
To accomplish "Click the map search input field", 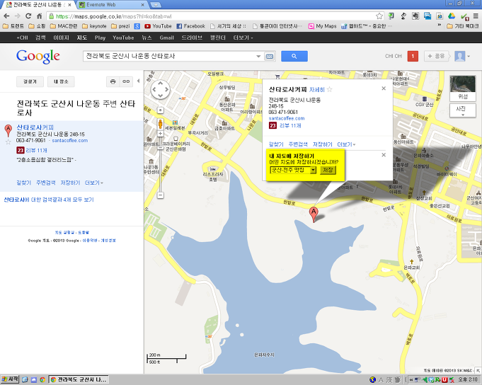I will click(171, 56).
